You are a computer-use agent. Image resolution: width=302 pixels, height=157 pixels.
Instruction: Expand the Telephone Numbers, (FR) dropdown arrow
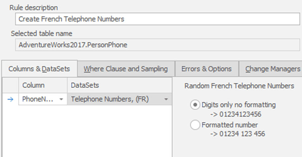coord(166,99)
